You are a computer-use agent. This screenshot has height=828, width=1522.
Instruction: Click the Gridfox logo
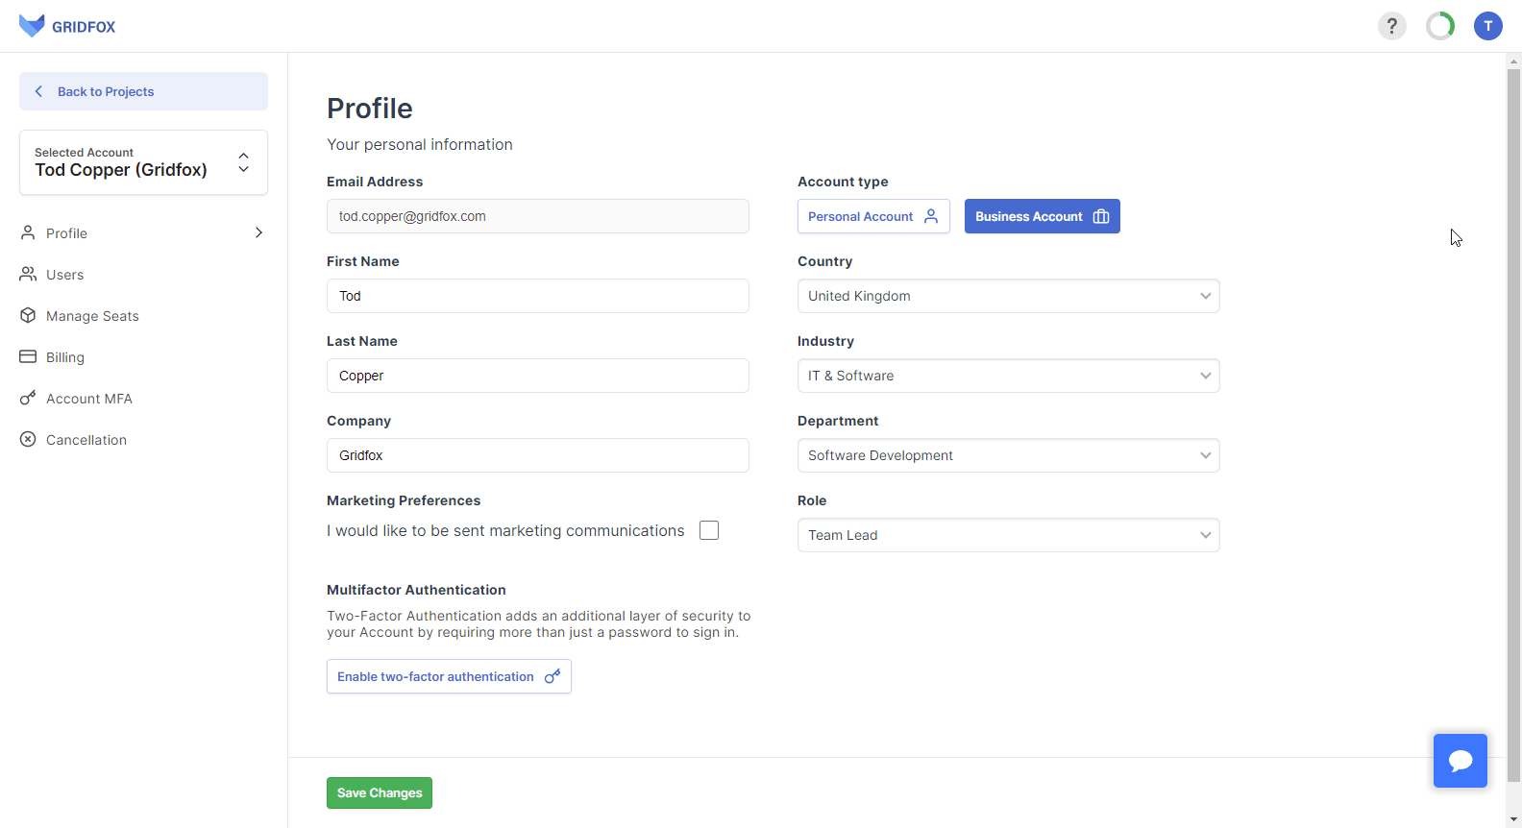[x=67, y=26]
